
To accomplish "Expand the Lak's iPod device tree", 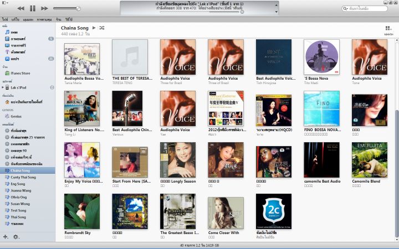I will 3,87.
